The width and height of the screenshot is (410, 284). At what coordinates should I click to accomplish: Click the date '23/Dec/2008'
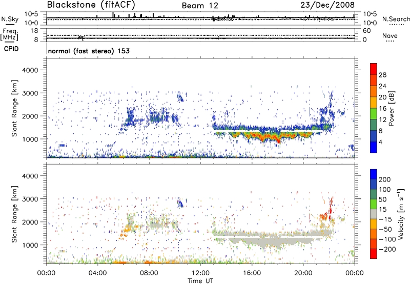[327, 5]
